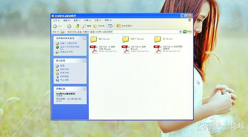
Task: Click 共享此文件夹 link
Action: [x=66, y=52]
